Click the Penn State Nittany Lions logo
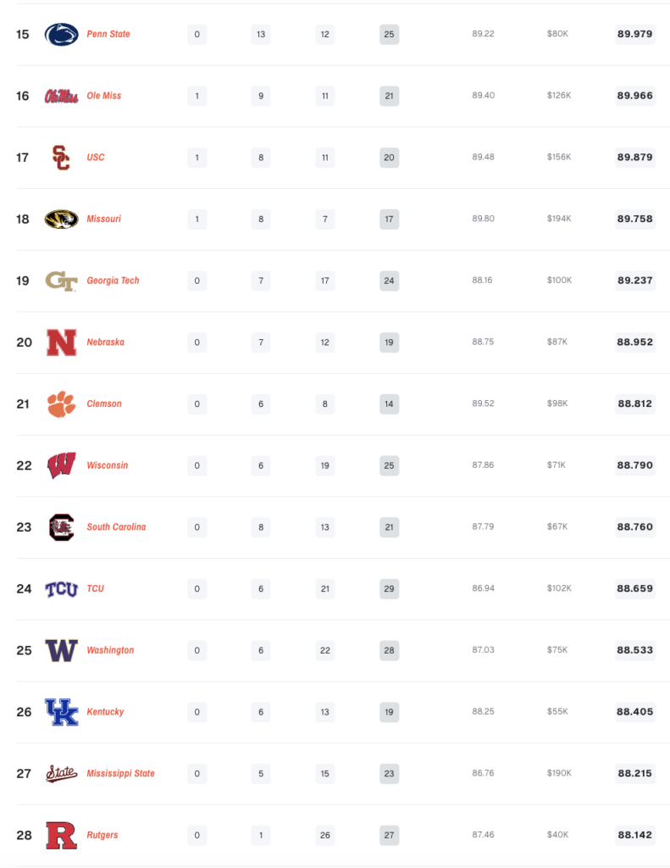This screenshot has width=670, height=868. 61,35
